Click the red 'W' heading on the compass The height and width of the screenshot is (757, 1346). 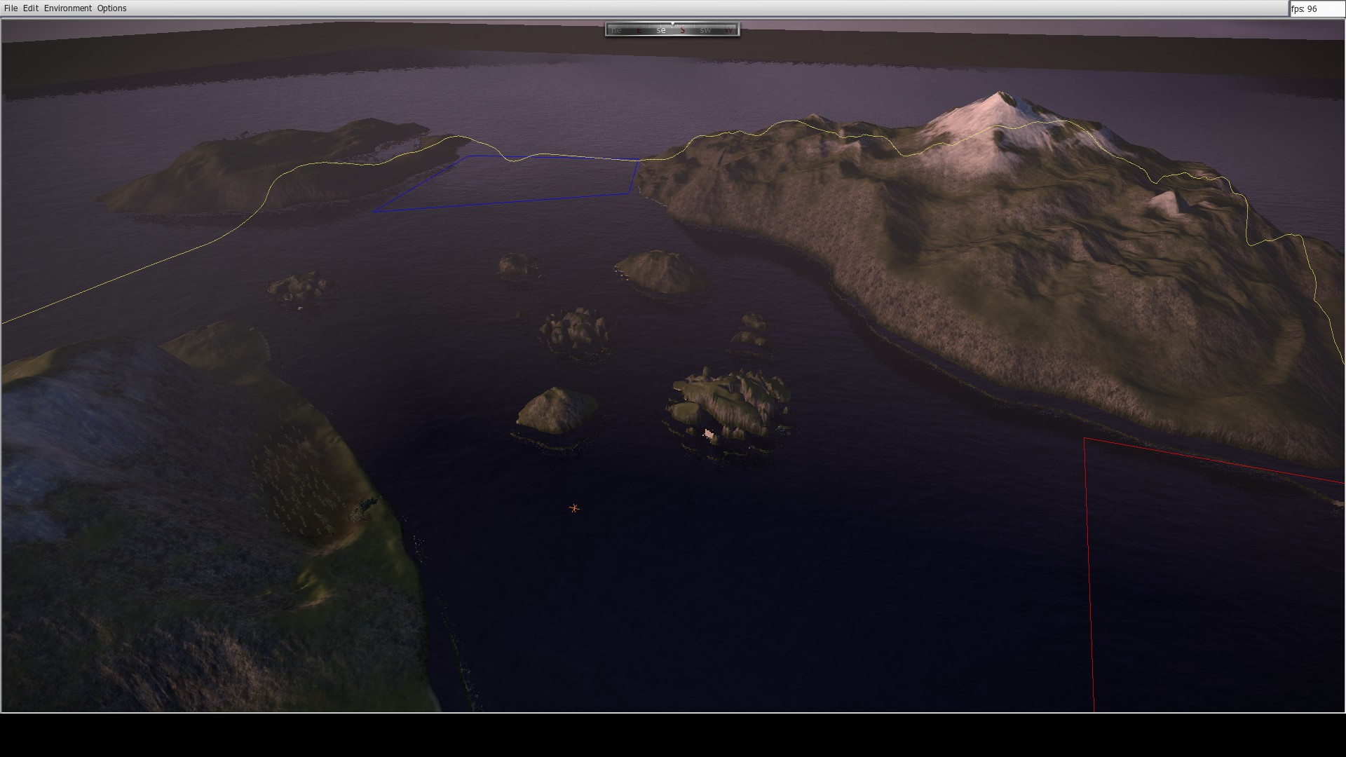[x=729, y=30]
